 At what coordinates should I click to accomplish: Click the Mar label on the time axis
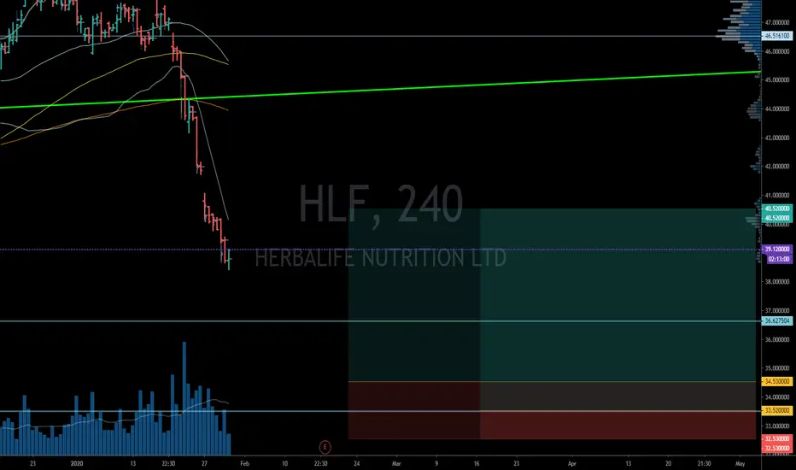[x=396, y=463]
